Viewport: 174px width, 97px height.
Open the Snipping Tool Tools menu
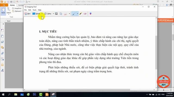35,10
